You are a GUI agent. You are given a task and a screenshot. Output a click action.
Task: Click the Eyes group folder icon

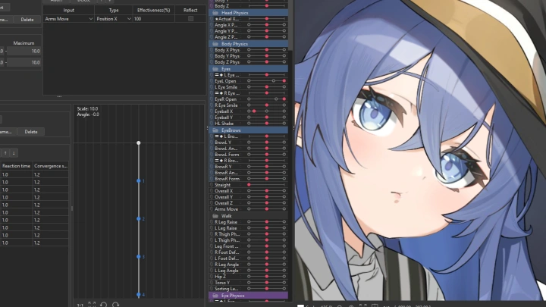point(215,69)
